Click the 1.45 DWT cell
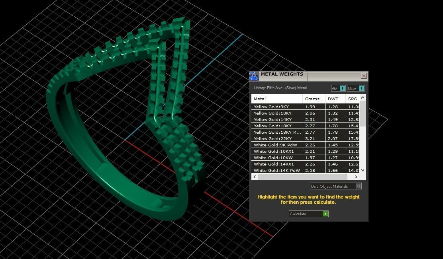Viewport: 443px width, 259px height. coord(336,145)
